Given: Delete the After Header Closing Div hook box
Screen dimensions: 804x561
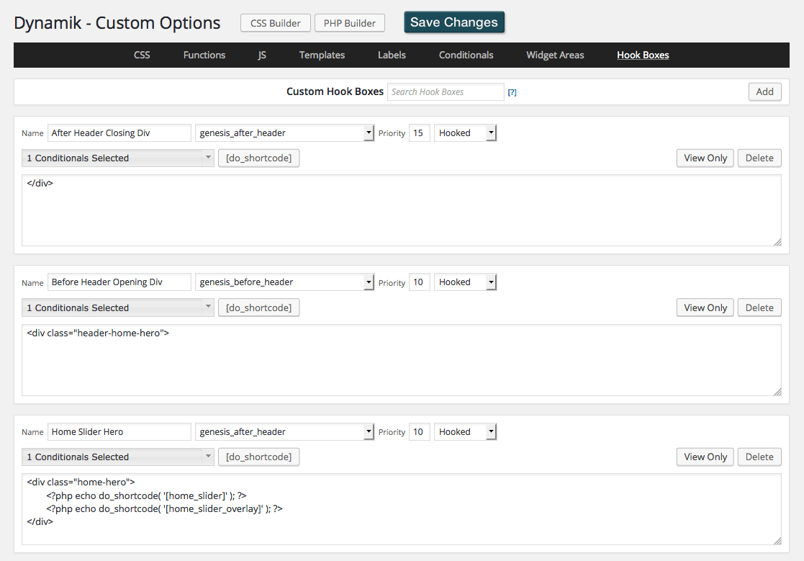Looking at the screenshot, I should pos(759,158).
